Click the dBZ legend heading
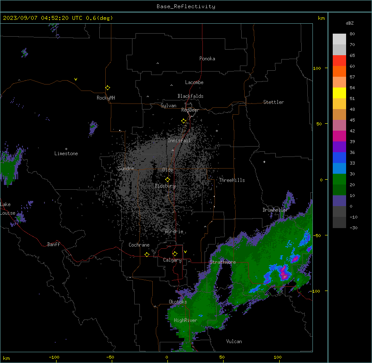 coord(350,23)
